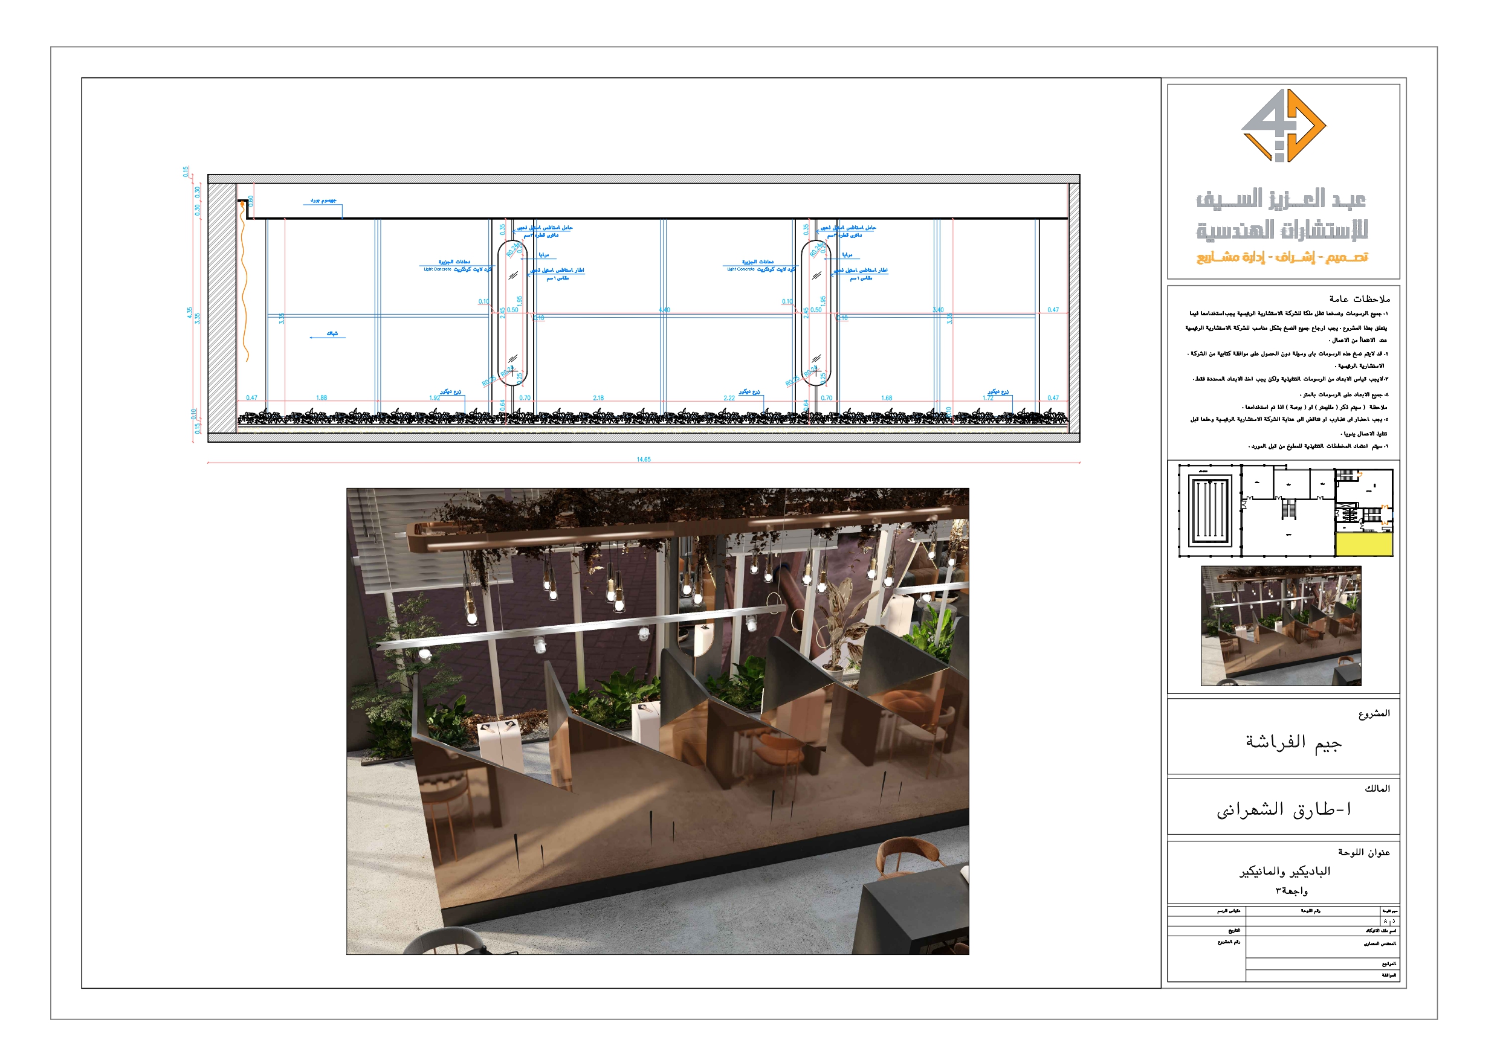Click the orange and grey company logo
This screenshot has width=1500, height=1060.
[x=1283, y=126]
